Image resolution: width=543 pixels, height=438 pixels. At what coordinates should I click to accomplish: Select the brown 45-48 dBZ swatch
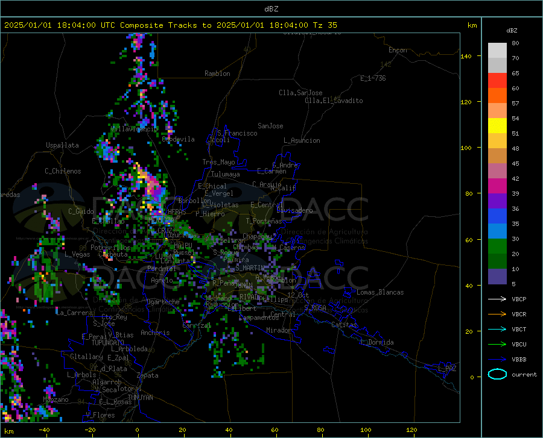click(x=497, y=156)
